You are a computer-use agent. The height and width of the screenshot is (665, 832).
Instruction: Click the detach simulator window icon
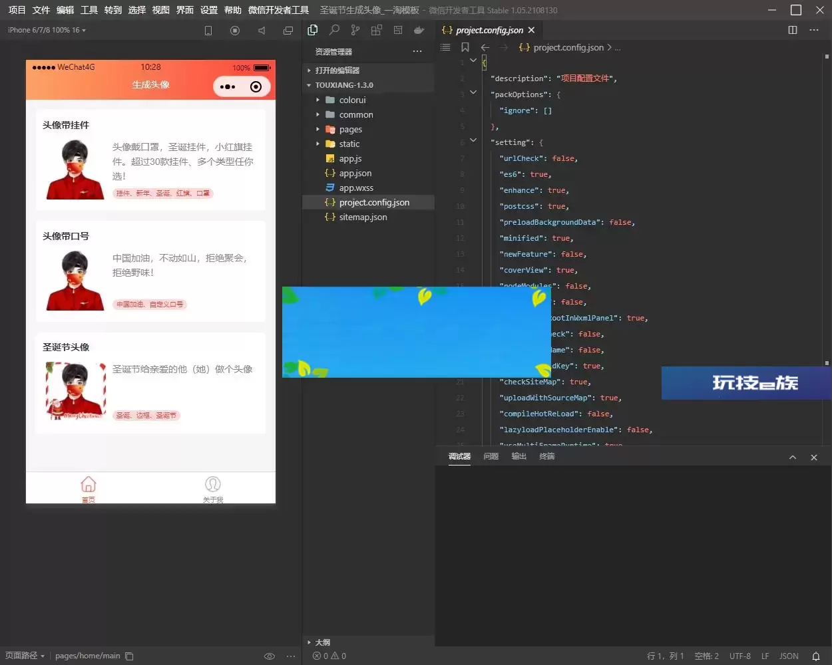(288, 31)
